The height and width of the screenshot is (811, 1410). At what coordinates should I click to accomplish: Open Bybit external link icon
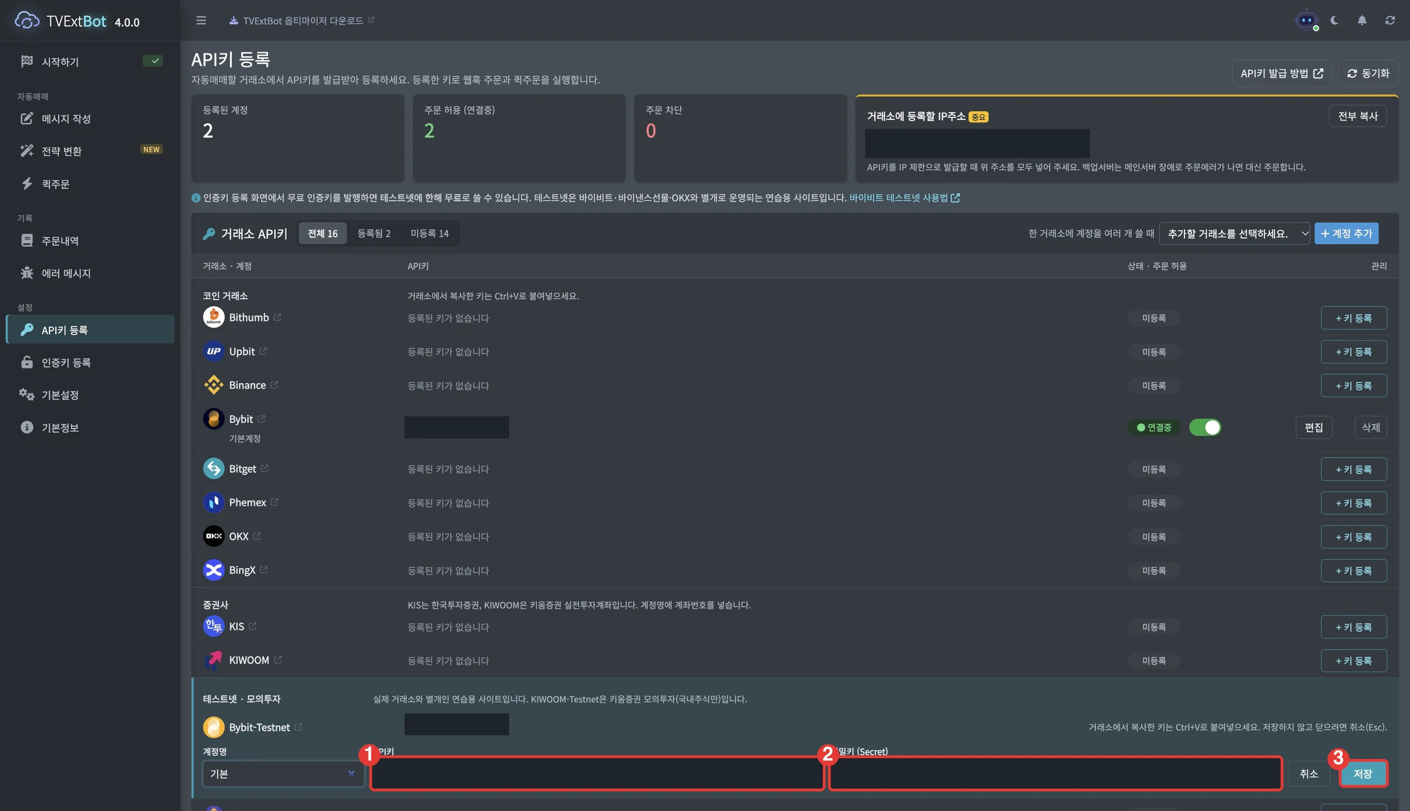pyautogui.click(x=261, y=419)
